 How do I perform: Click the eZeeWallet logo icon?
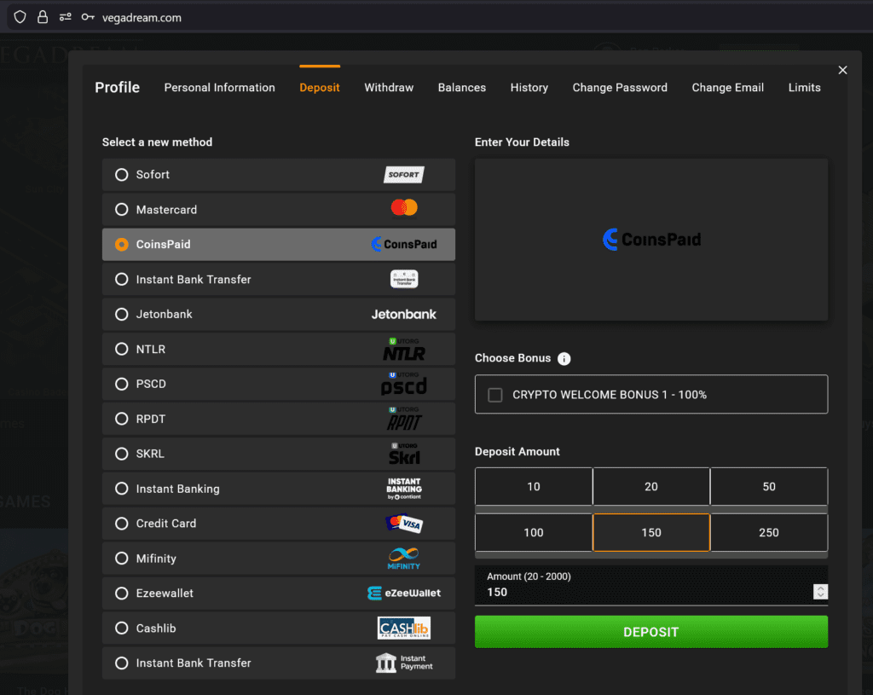(403, 594)
